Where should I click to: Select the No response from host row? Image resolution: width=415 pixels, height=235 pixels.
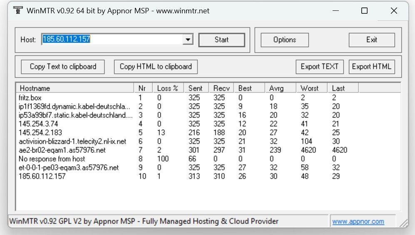coord(208,158)
